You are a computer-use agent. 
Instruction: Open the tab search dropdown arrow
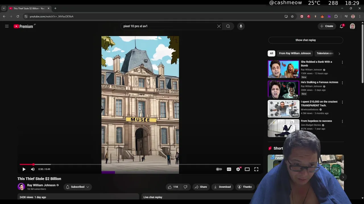(x=4, y=8)
